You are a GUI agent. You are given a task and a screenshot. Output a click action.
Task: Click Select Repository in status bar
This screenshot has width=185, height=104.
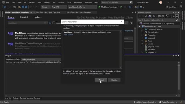(168, 102)
